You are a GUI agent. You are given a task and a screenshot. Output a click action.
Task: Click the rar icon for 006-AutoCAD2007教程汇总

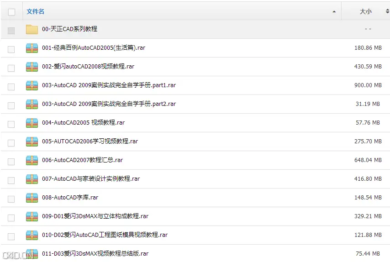click(32, 160)
